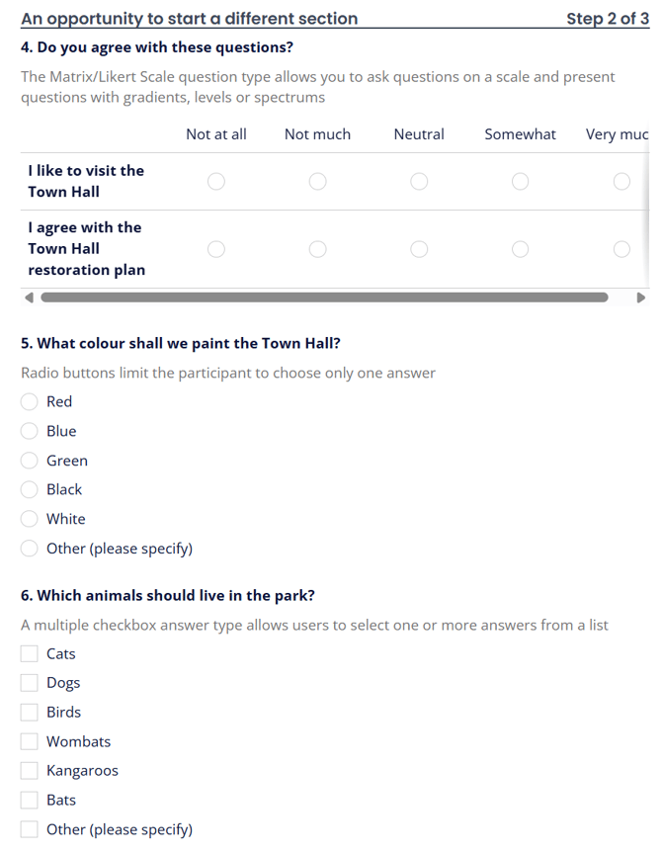Image resolution: width=662 pixels, height=852 pixels.
Task: Select 'Somewhat' for restoration plan row
Action: coord(521,249)
